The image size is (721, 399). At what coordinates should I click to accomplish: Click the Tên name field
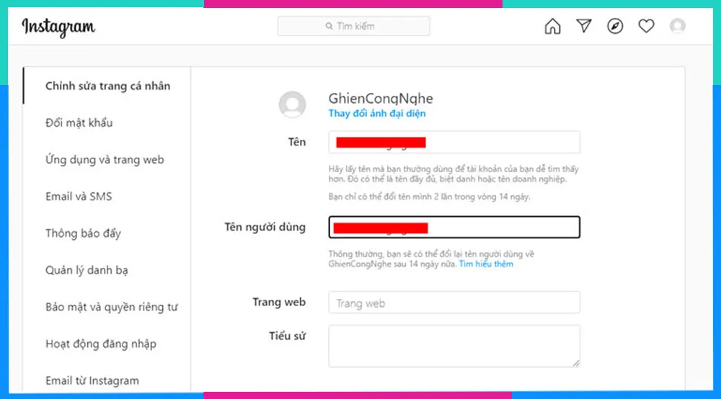click(454, 143)
